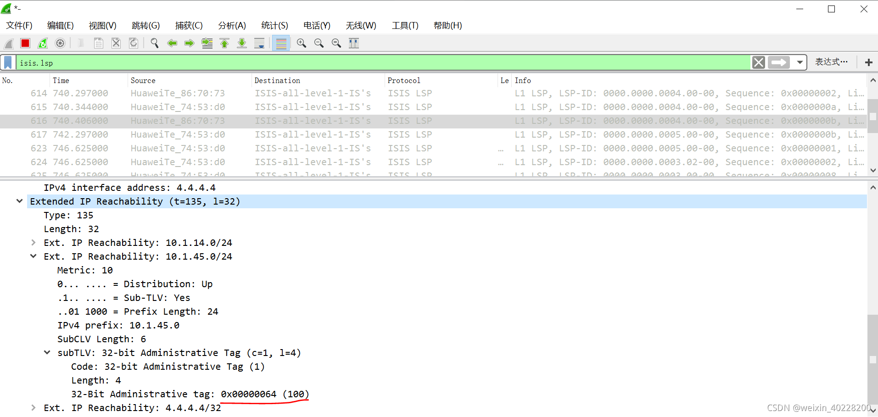
Task: Go forward to next packet arrow
Action: (x=189, y=44)
